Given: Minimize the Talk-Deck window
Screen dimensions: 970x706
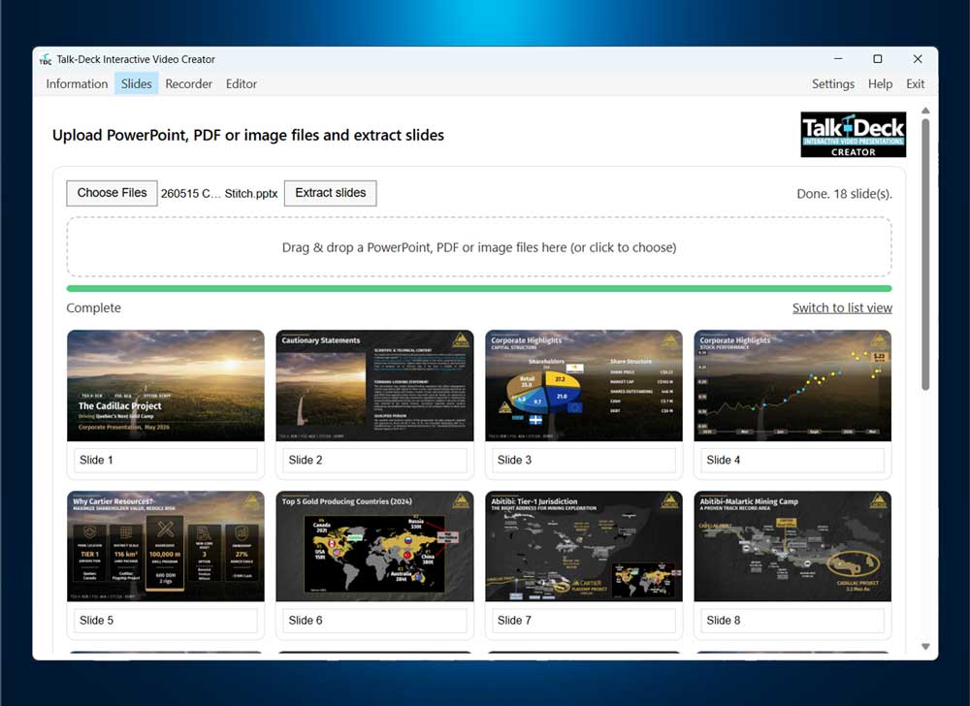Looking at the screenshot, I should [838, 59].
